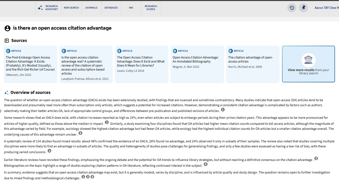The height and width of the screenshot is (183, 339).
Task: Click citation 5 in the summary paragraph
Action: coord(92,177)
